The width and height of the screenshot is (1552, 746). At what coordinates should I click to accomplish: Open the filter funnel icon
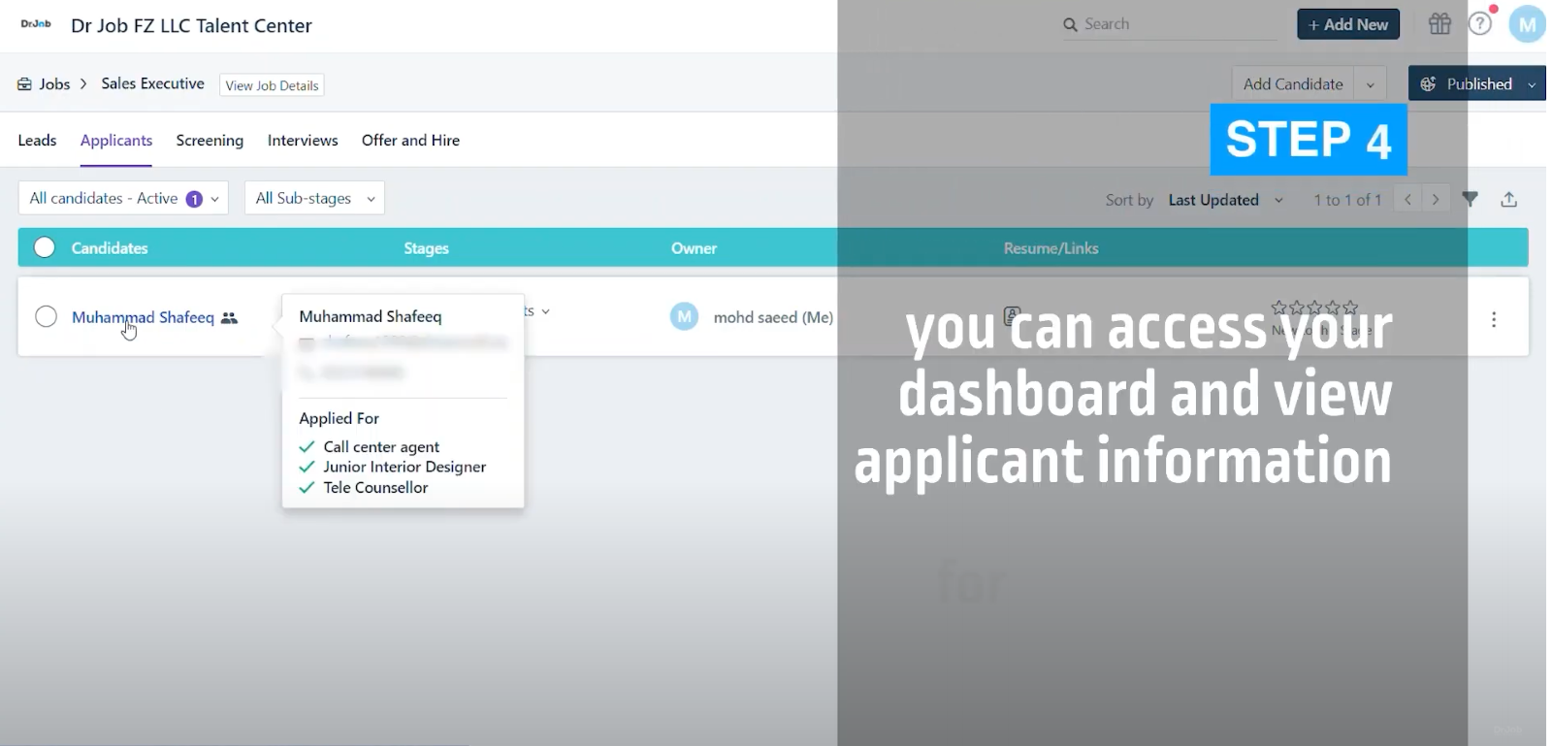pyautogui.click(x=1471, y=199)
